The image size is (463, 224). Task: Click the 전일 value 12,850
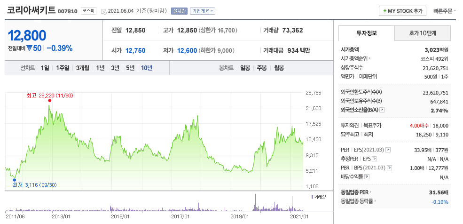click(x=135, y=30)
